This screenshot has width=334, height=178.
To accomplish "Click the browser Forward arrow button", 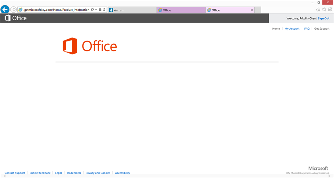I will pyautogui.click(x=13, y=9).
